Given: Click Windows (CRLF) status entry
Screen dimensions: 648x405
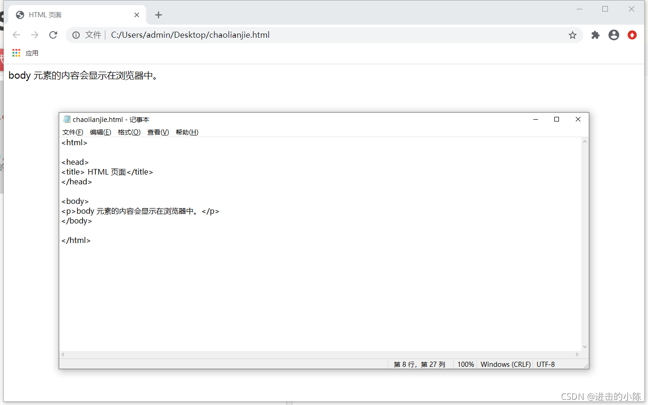Looking at the screenshot, I should (x=506, y=364).
